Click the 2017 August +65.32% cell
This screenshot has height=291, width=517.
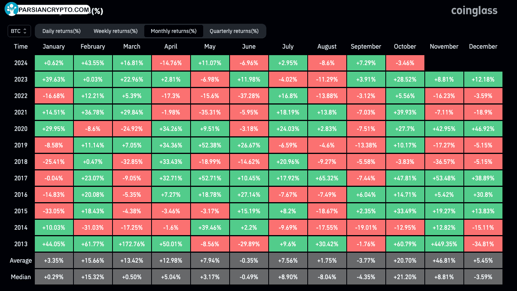(327, 178)
